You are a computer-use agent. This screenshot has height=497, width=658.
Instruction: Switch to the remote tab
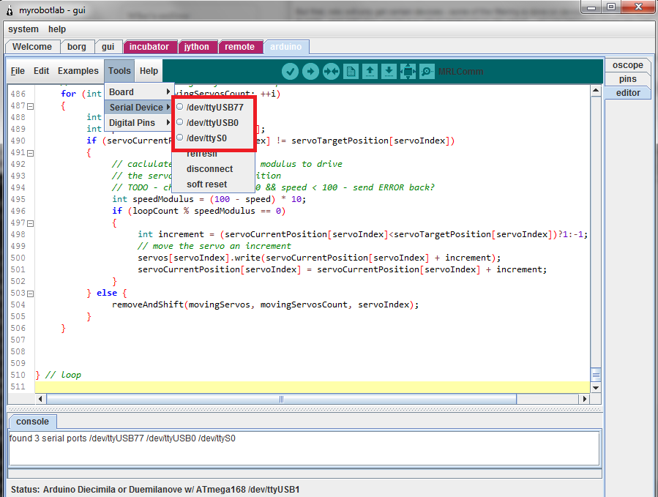[x=239, y=47]
